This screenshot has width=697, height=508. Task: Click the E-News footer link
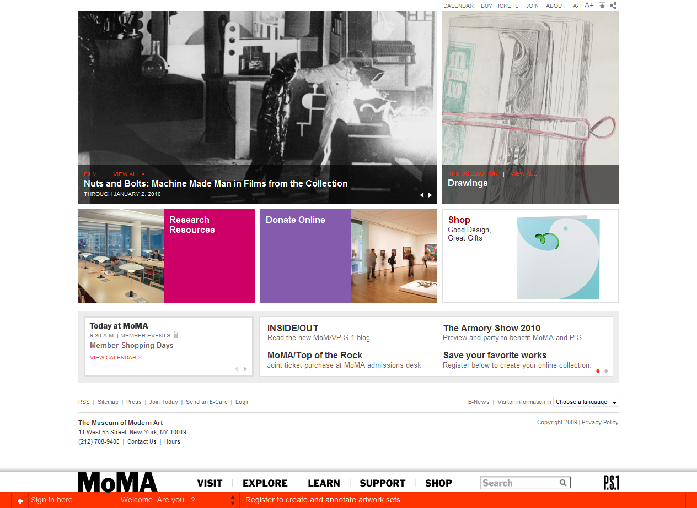click(479, 402)
